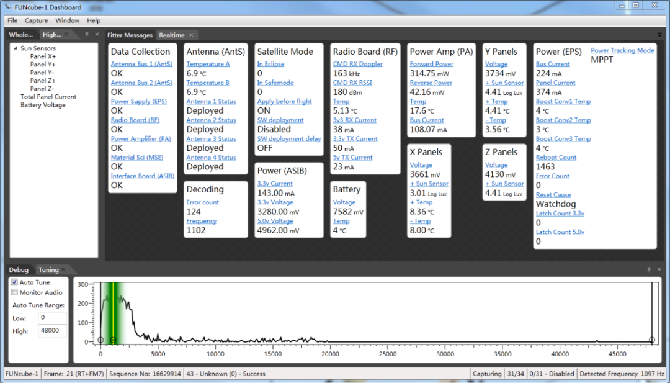Close the Tuning tab
Image resolution: width=670 pixels, height=383 pixels.
pyautogui.click(x=63, y=269)
